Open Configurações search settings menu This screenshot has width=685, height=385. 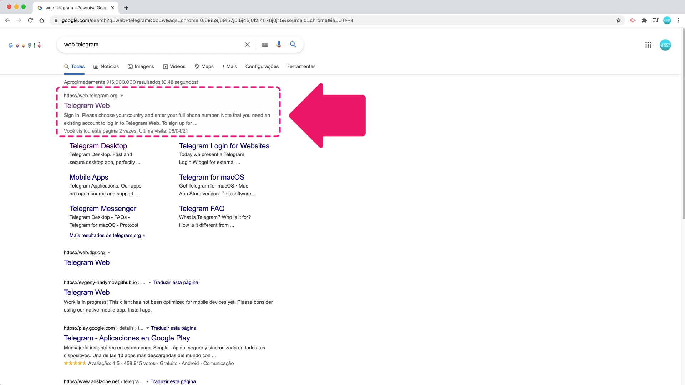262,66
